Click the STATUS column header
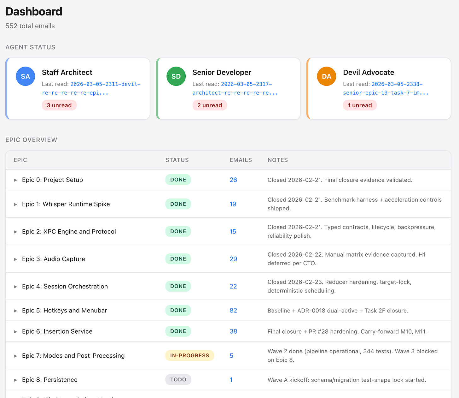Image resolution: width=459 pixels, height=398 pixels. pyautogui.click(x=177, y=160)
